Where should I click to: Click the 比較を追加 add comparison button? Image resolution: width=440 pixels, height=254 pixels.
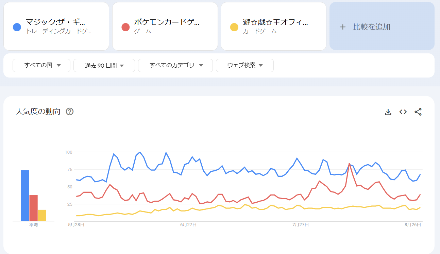coord(382,27)
